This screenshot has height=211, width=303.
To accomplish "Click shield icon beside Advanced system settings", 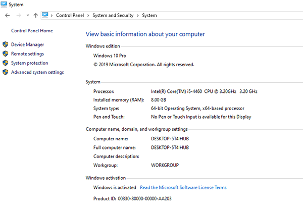I will click(6, 72).
